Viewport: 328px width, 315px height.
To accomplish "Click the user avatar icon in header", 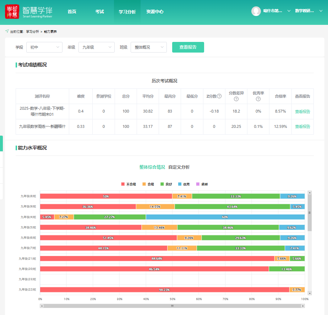I will coord(256,11).
